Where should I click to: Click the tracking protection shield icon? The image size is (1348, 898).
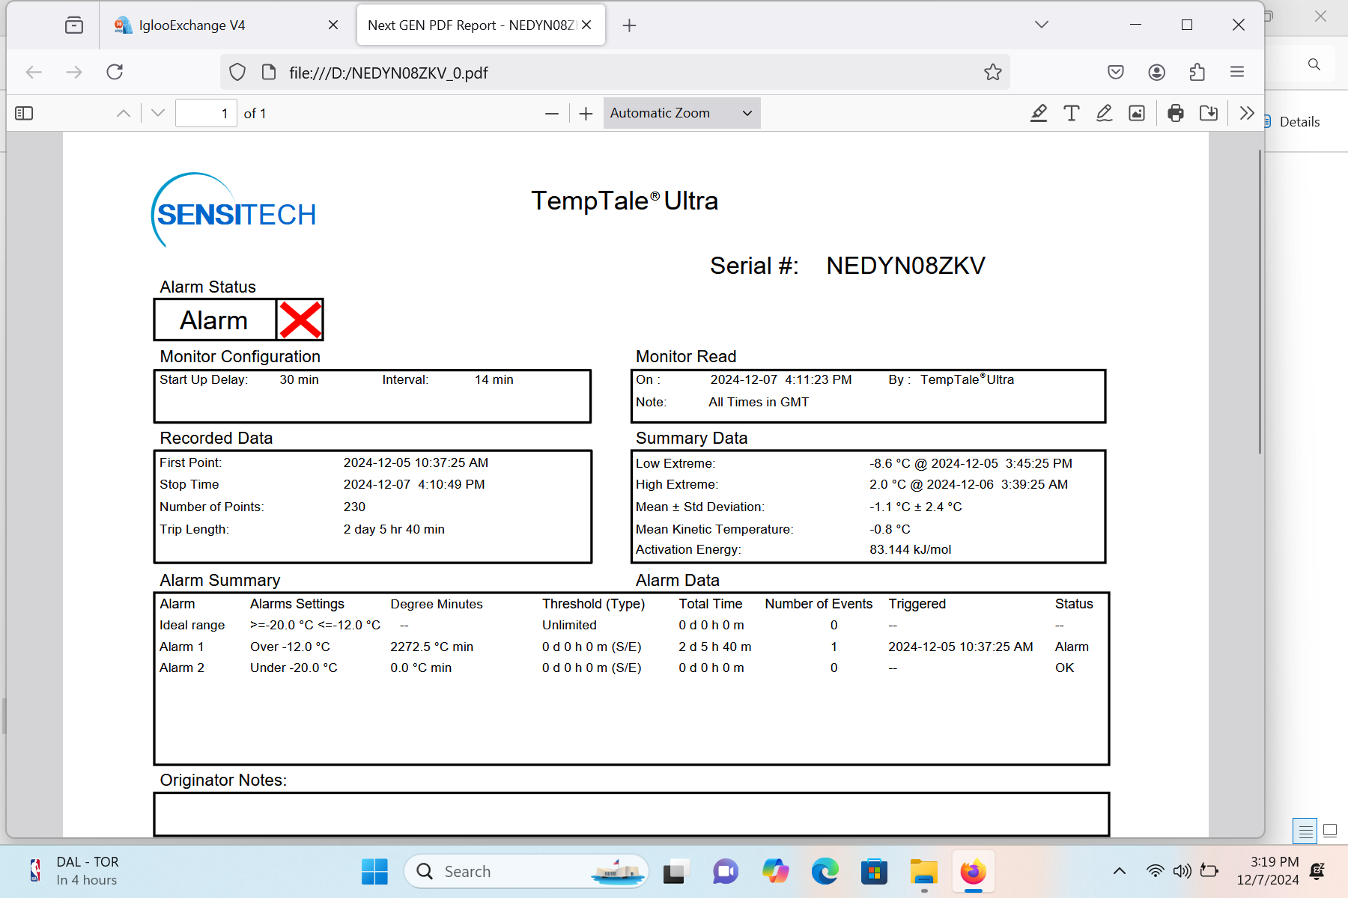pyautogui.click(x=237, y=72)
